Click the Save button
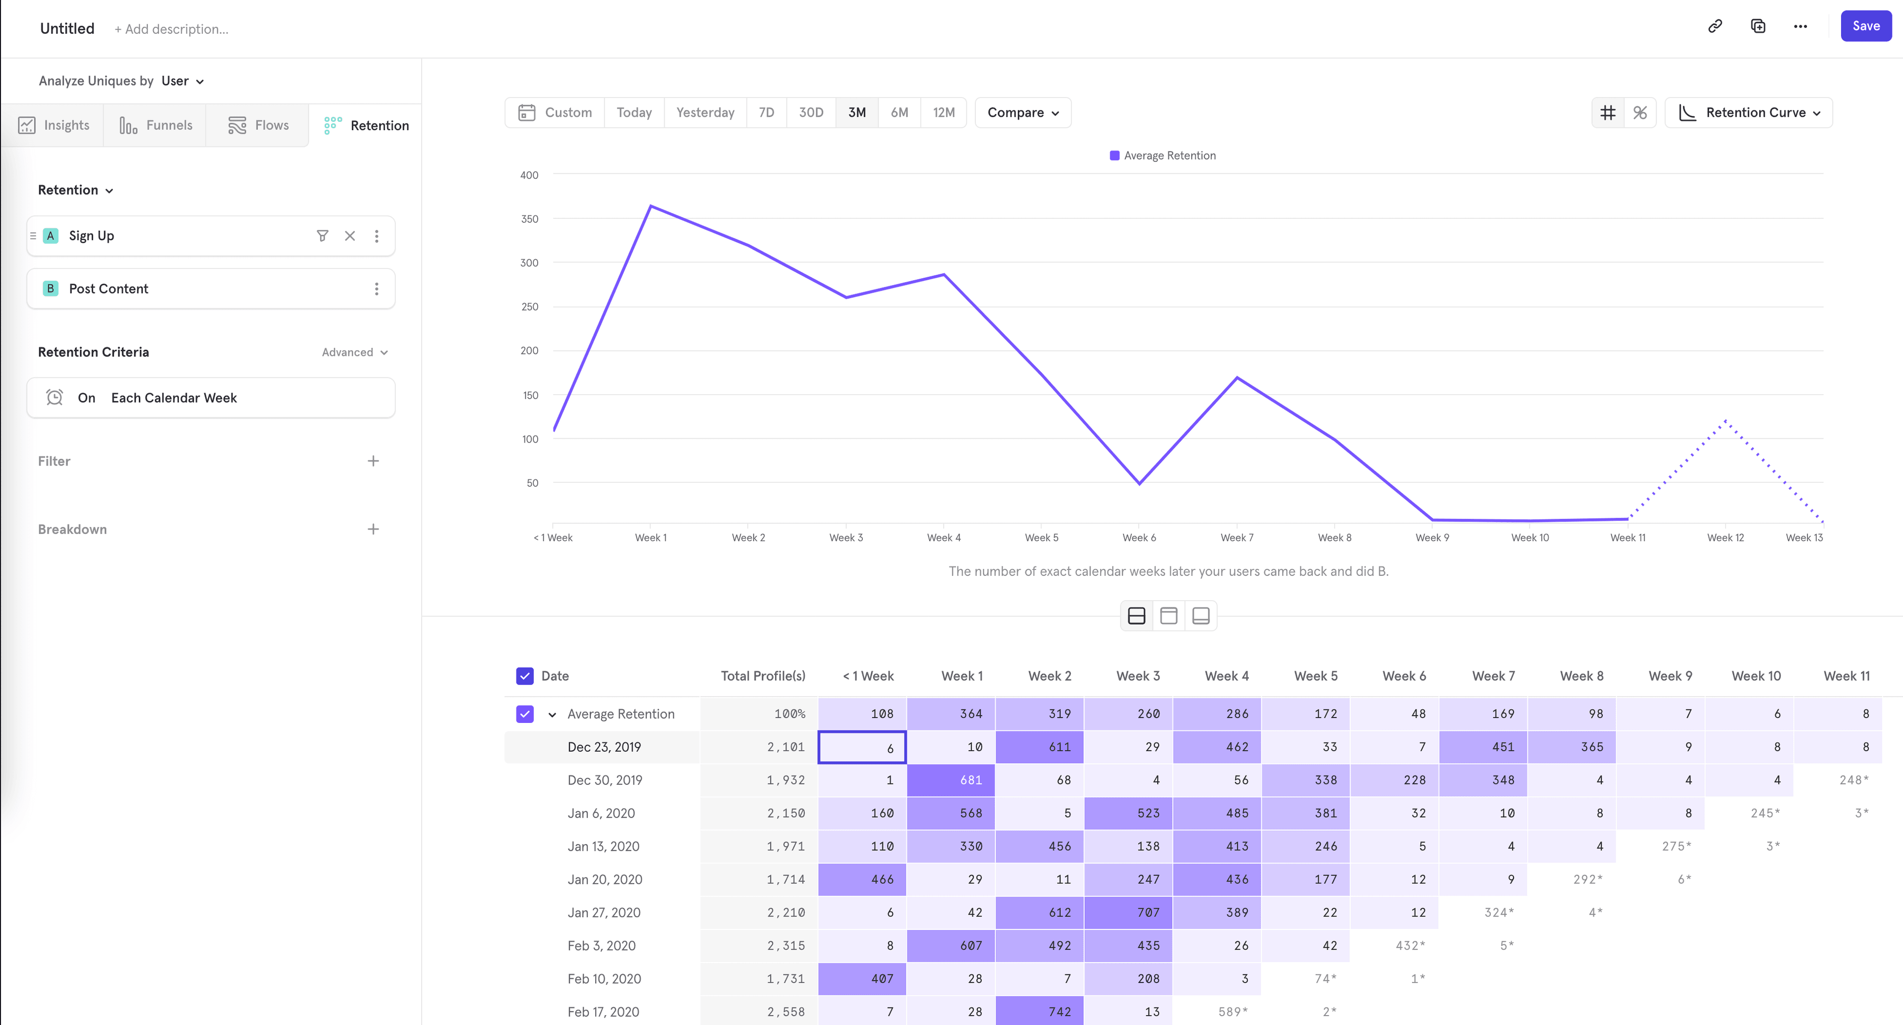The height and width of the screenshot is (1025, 1903). click(1865, 27)
